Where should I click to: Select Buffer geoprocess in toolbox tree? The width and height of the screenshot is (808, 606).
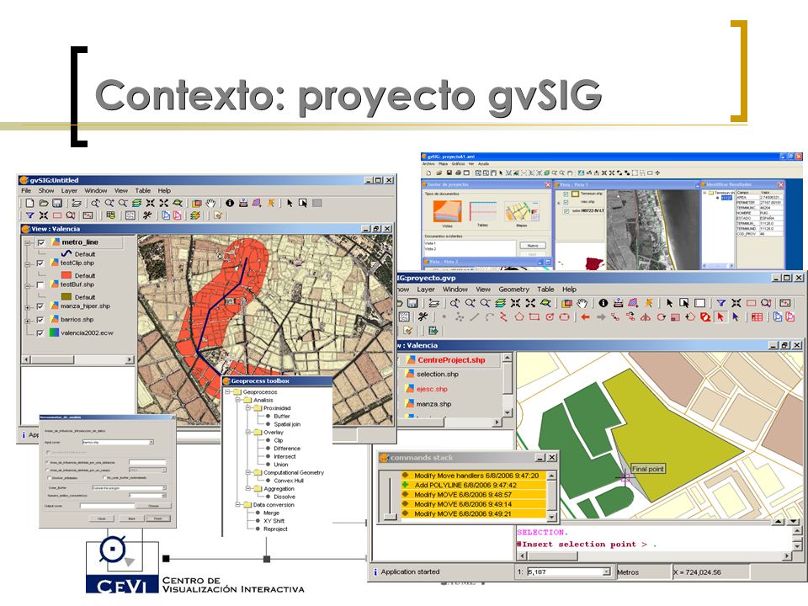[282, 417]
